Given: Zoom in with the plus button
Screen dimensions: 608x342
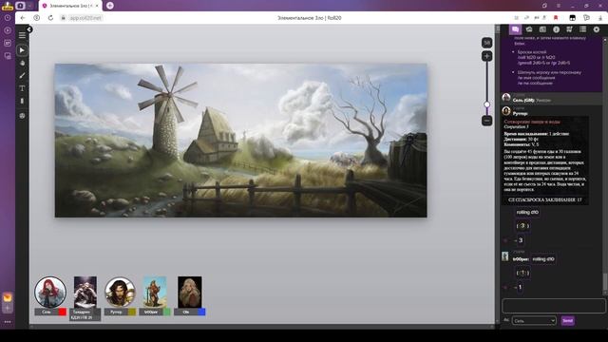Looking at the screenshot, I should click(487, 56).
